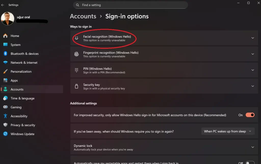Open the When PC wakes up from sleep dropdown
Screen dimensions: 261x164
228,131
